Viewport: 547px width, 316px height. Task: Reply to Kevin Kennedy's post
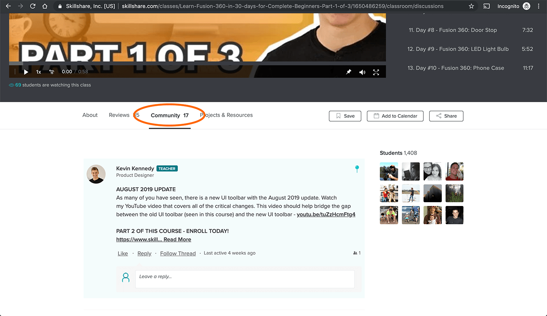point(144,253)
